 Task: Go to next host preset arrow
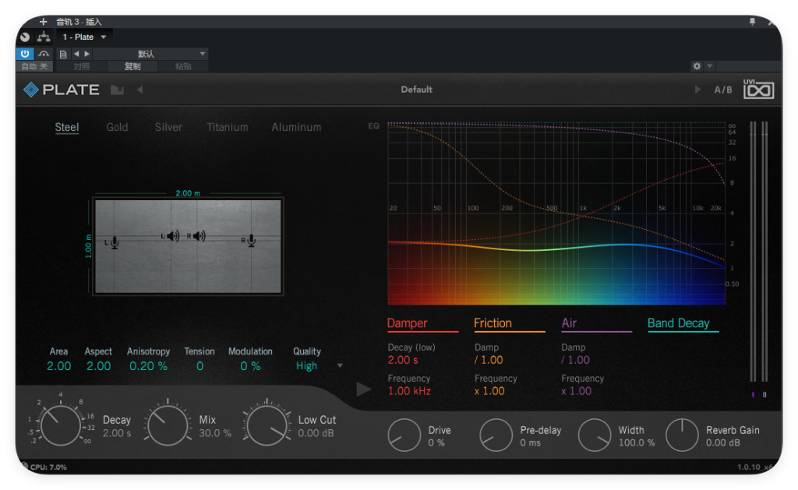[x=87, y=54]
